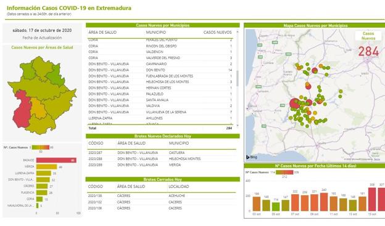
Task: Click the CASTUERA municipio cell
Action: point(177,153)
